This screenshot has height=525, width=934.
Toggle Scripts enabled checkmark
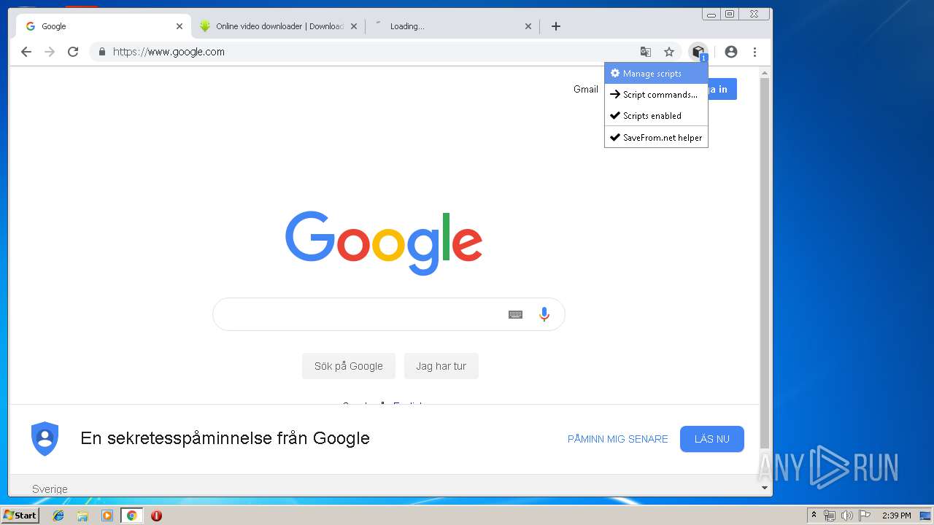click(x=656, y=116)
